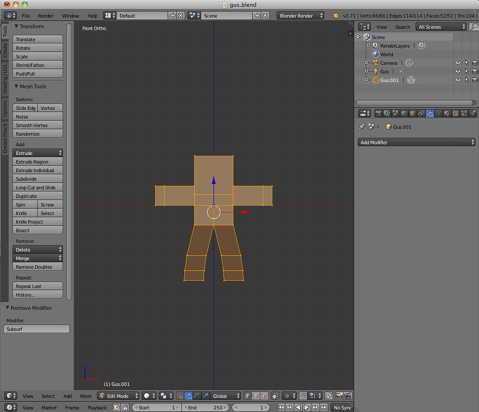479x412 pixels.
Task: Play the animation forward
Action: (x=306, y=407)
